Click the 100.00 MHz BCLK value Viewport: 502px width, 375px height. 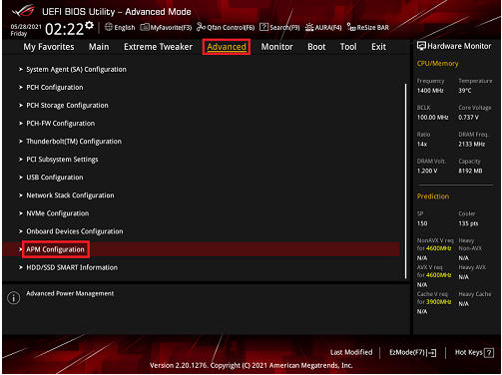coord(432,118)
